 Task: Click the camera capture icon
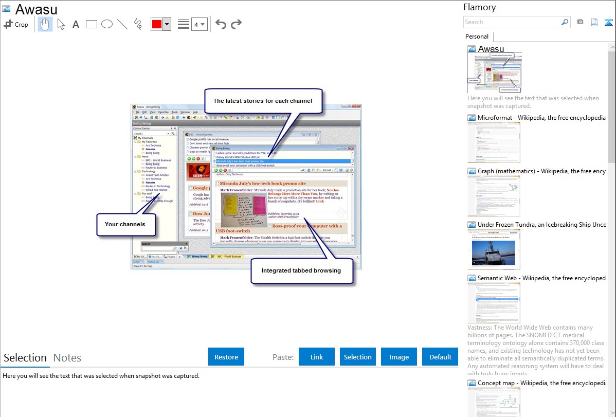point(580,22)
